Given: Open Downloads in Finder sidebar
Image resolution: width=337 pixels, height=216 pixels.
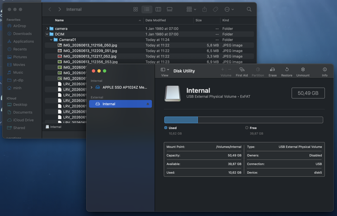Looking at the screenshot, I should (x=22, y=34).
